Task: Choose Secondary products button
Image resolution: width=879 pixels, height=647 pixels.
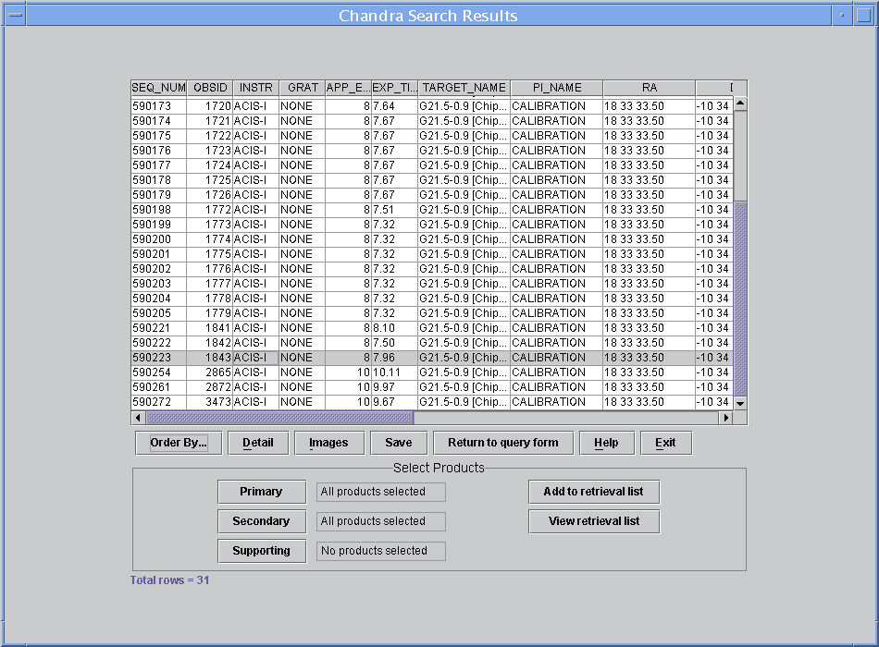Action: click(x=262, y=521)
